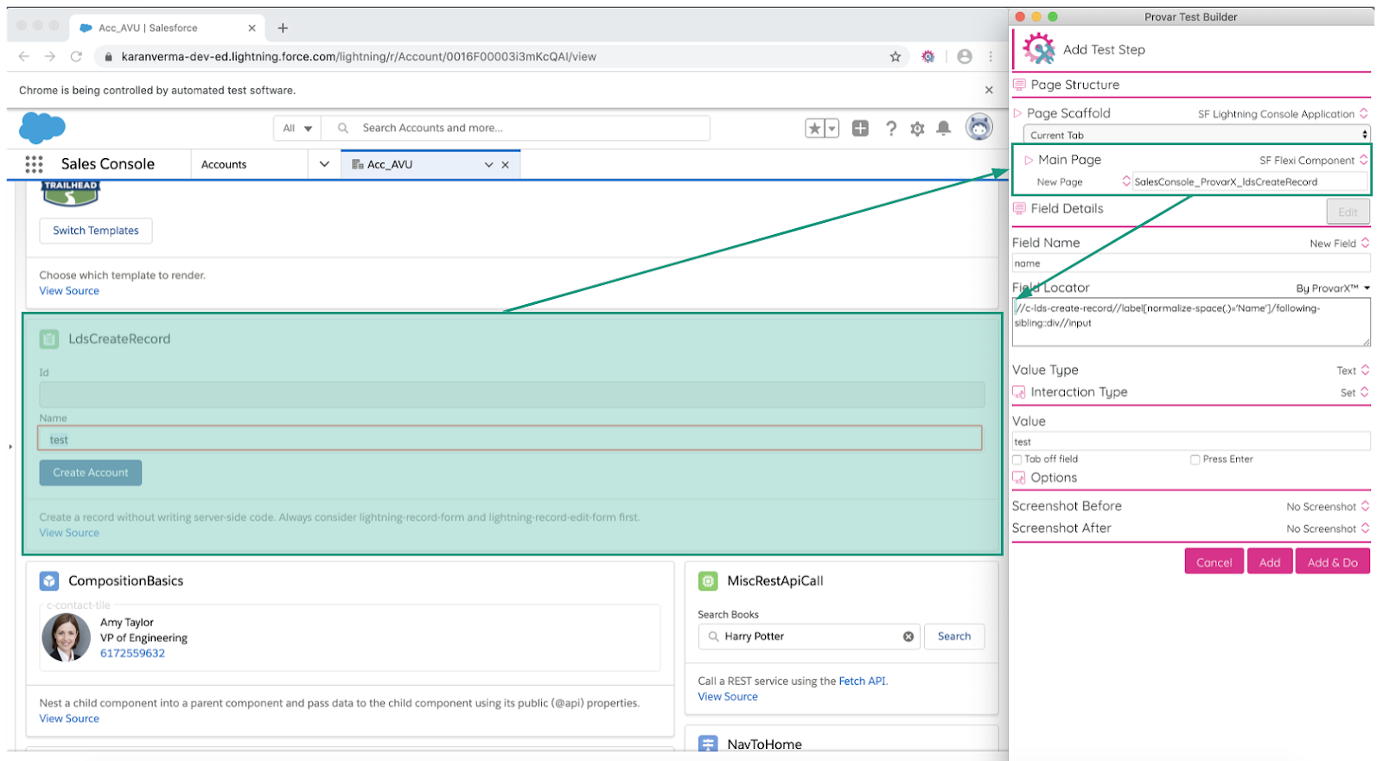Enable the Press Enter checkbox

pyautogui.click(x=1195, y=460)
